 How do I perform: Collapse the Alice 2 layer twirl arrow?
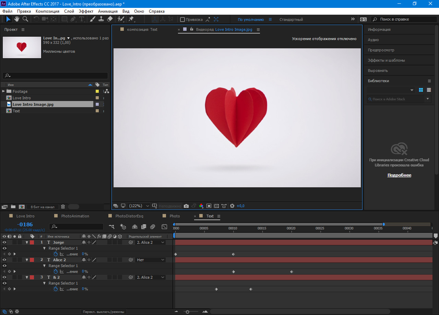[x=27, y=260]
